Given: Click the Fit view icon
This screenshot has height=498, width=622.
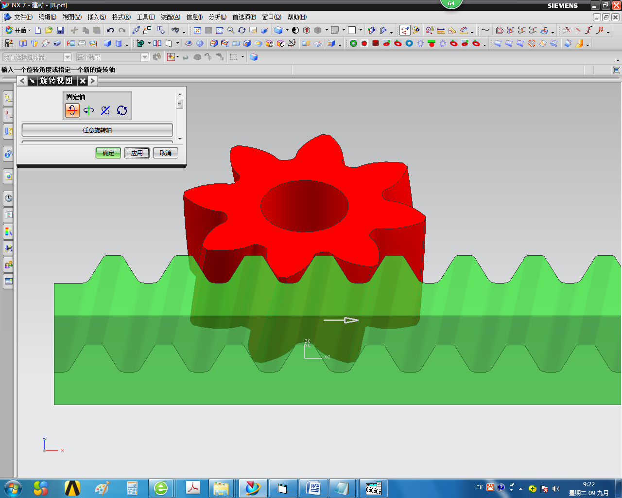Looking at the screenshot, I should click(x=197, y=30).
